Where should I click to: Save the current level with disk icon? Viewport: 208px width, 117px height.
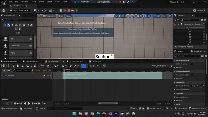(x=4, y=10)
